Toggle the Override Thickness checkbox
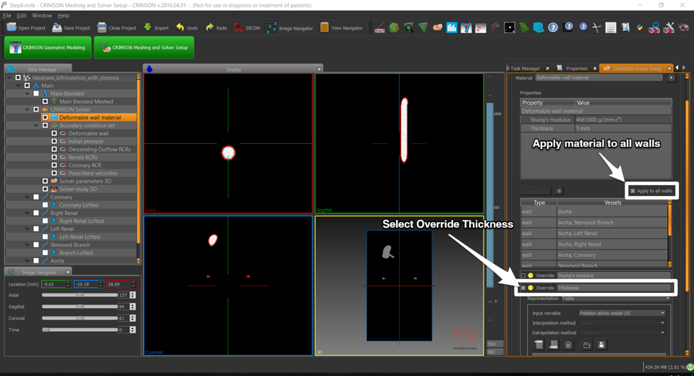 [523, 288]
